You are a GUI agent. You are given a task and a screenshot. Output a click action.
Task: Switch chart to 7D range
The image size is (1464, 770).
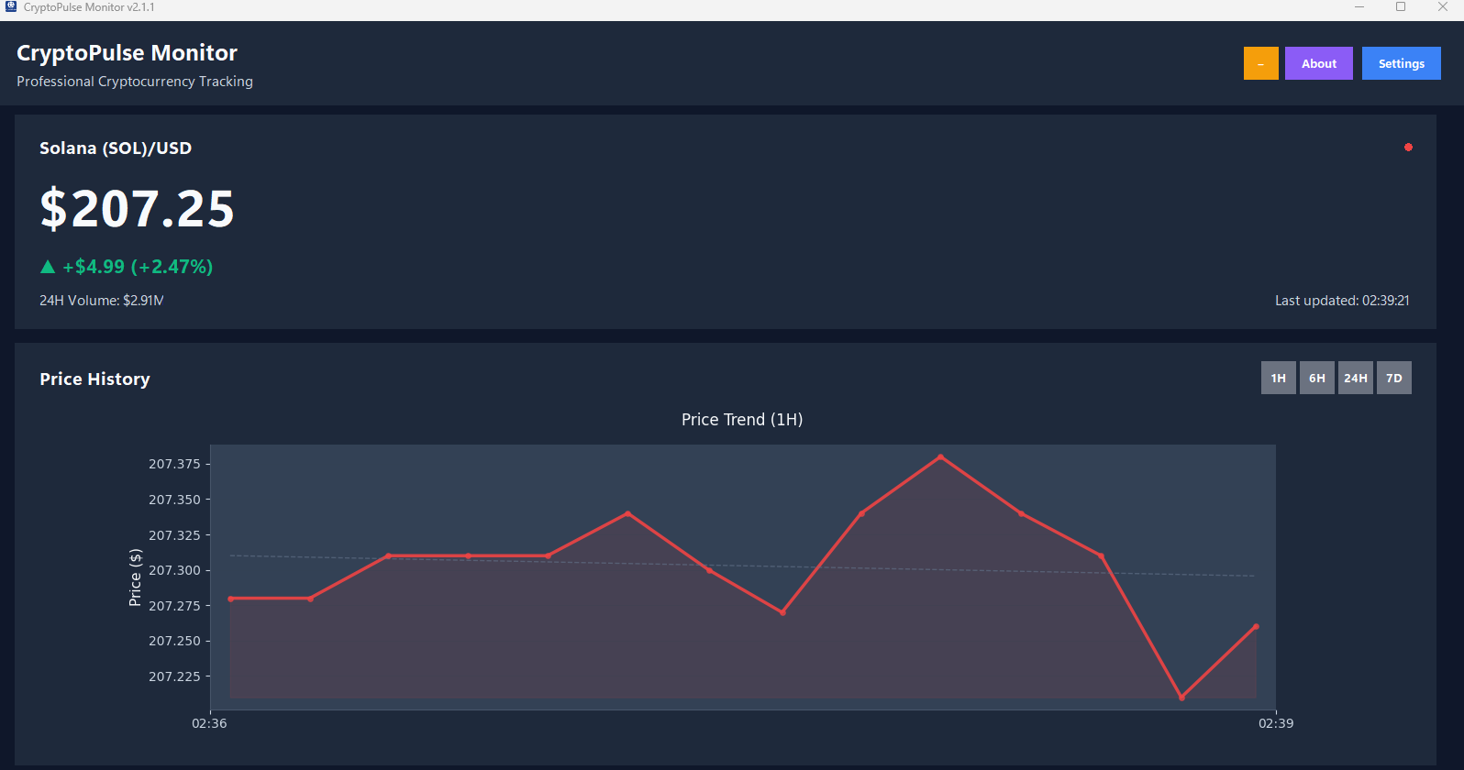1393,378
